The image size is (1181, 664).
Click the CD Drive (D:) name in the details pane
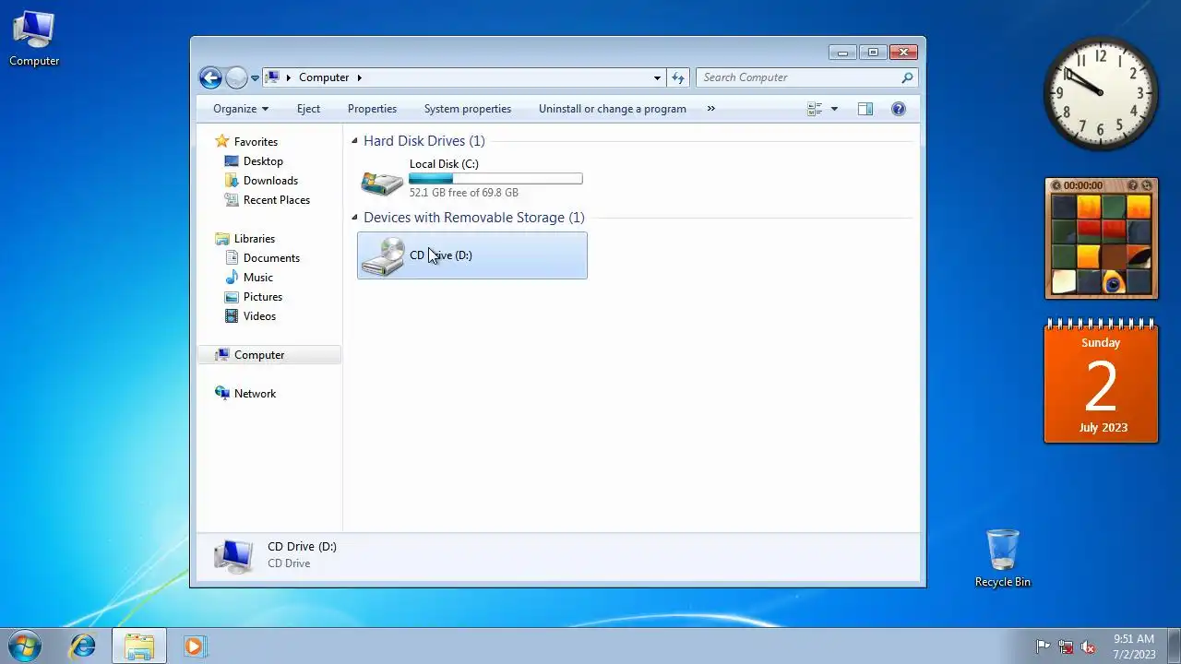(302, 547)
